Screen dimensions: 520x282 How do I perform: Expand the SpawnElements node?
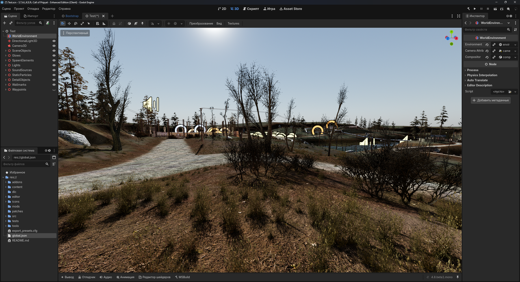(x=5, y=60)
